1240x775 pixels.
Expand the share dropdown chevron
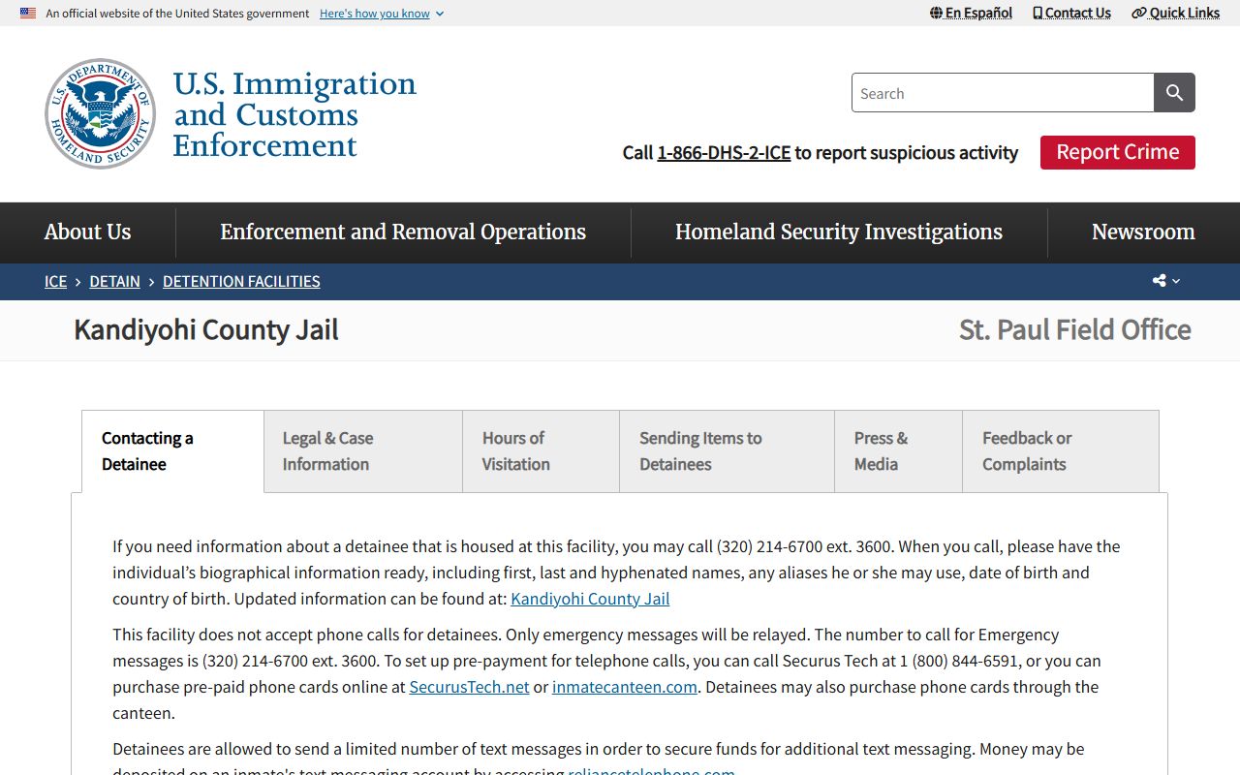[x=1176, y=281]
